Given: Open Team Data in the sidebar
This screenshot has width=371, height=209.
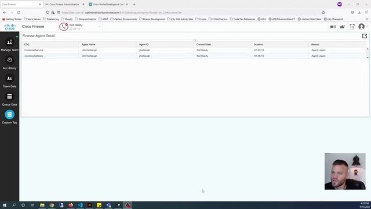Looking at the screenshot, I should pyautogui.click(x=9, y=81).
